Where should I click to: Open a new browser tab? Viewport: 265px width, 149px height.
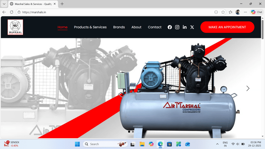click(x=62, y=4)
